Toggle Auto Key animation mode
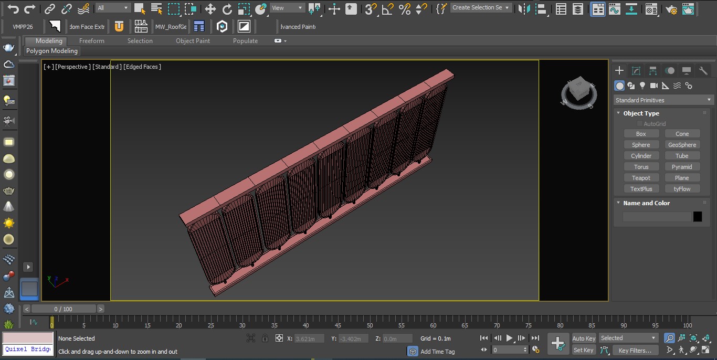The image size is (717, 360). click(x=584, y=338)
